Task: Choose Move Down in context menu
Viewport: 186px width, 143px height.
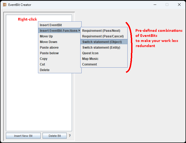Action: coord(48,42)
